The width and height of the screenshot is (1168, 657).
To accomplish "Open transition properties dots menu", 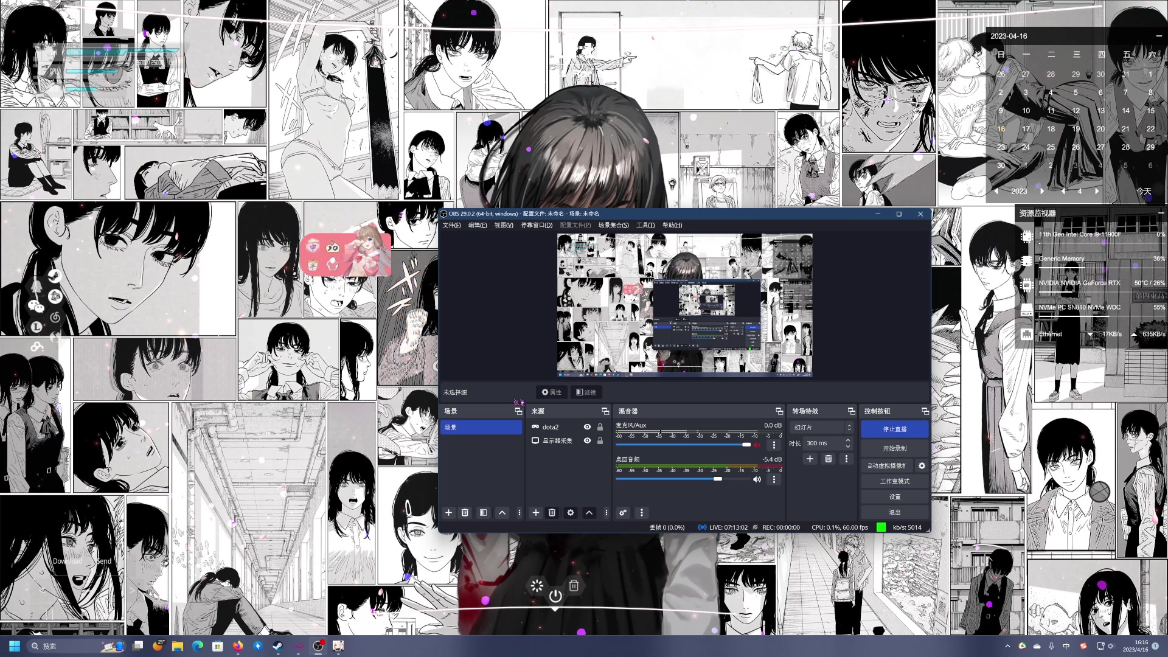I will (x=846, y=459).
